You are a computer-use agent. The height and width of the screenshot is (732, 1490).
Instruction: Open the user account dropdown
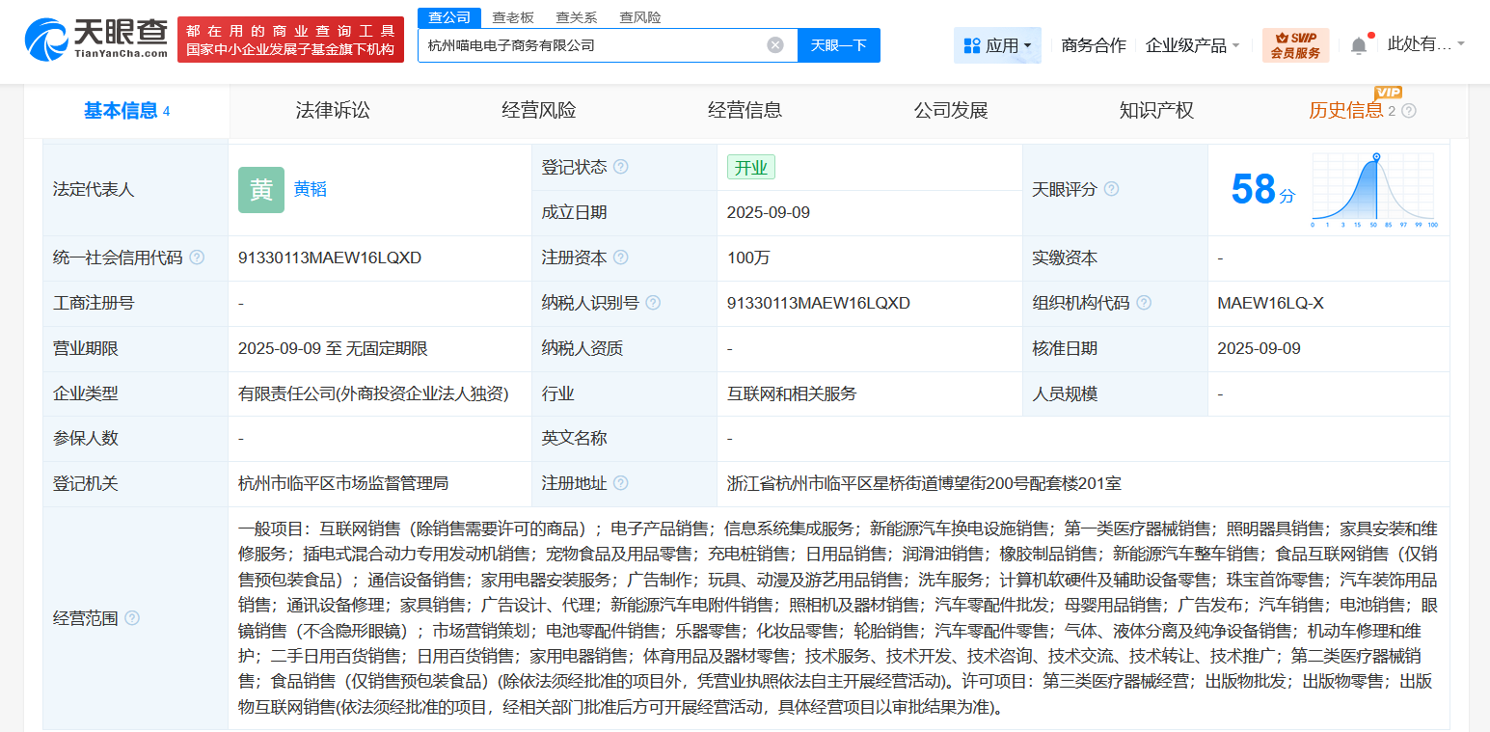[x=1425, y=44]
